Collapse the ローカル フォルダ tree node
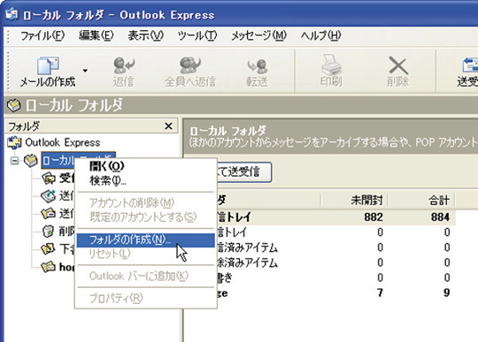Image resolution: width=478 pixels, height=342 pixels. (14, 160)
